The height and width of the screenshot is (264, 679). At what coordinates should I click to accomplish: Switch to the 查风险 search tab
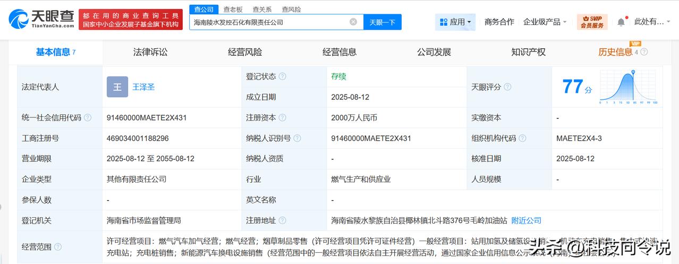[x=291, y=9]
